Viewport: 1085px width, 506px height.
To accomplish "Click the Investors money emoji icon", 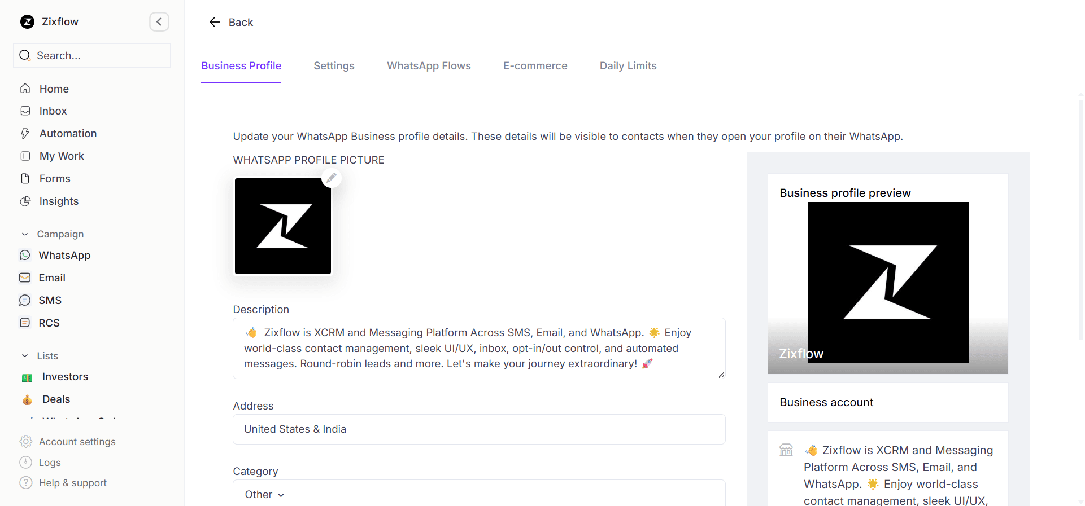I will (x=27, y=377).
